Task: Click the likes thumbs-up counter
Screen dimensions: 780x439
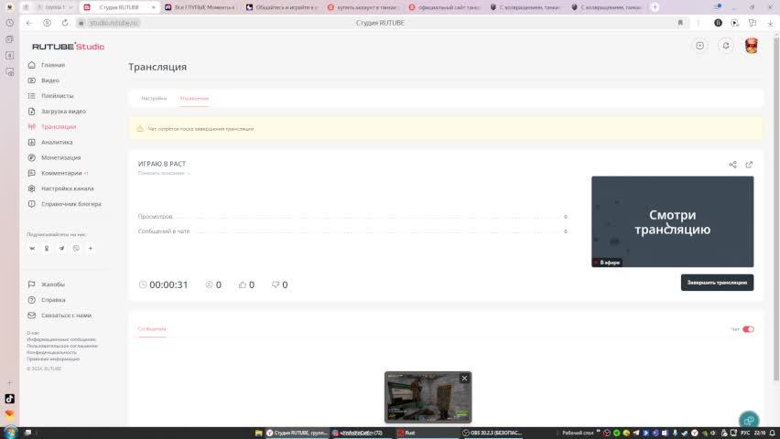Action: pyautogui.click(x=243, y=284)
